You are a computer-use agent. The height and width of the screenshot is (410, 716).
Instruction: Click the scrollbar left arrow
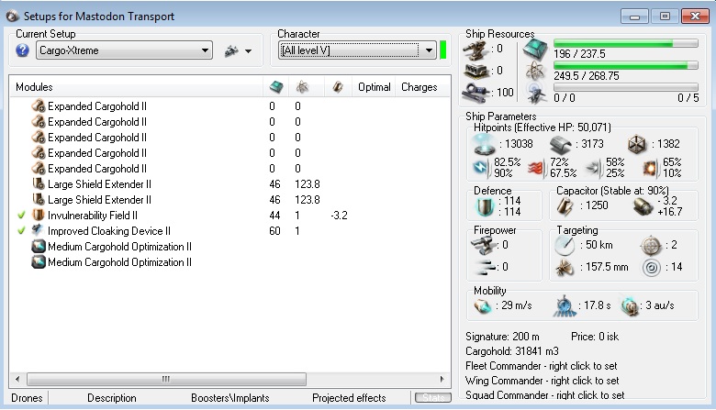(x=17, y=379)
